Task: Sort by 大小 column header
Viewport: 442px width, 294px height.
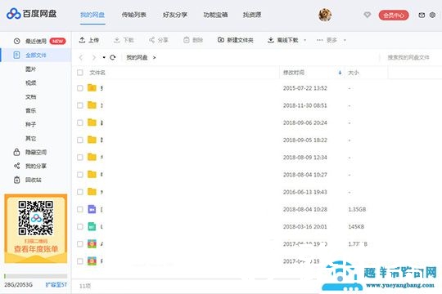Action: click(x=354, y=73)
